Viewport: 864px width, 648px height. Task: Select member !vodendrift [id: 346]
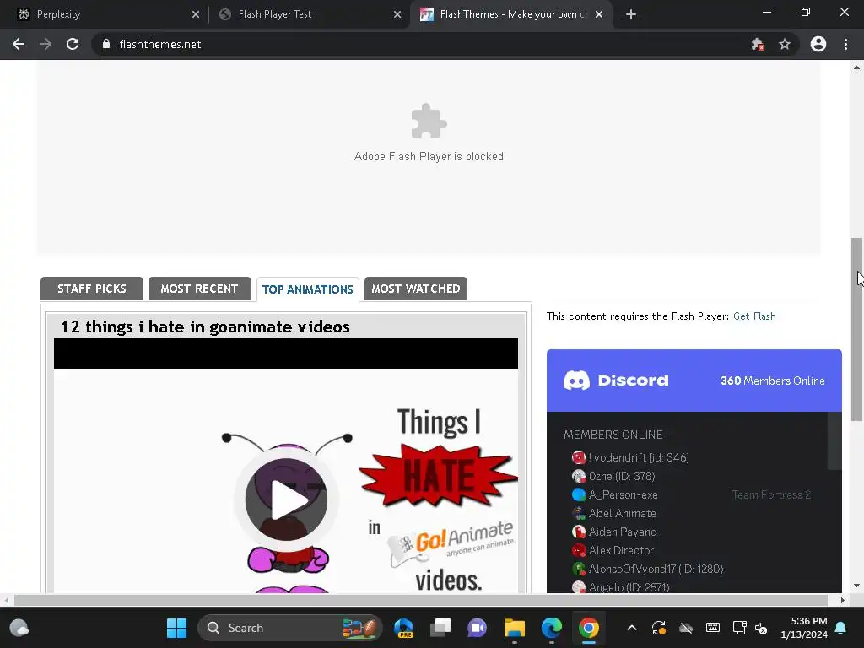point(630,457)
